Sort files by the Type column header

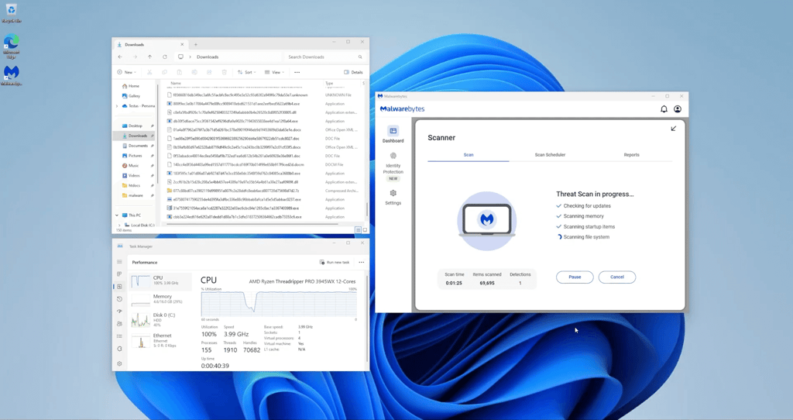pyautogui.click(x=329, y=83)
